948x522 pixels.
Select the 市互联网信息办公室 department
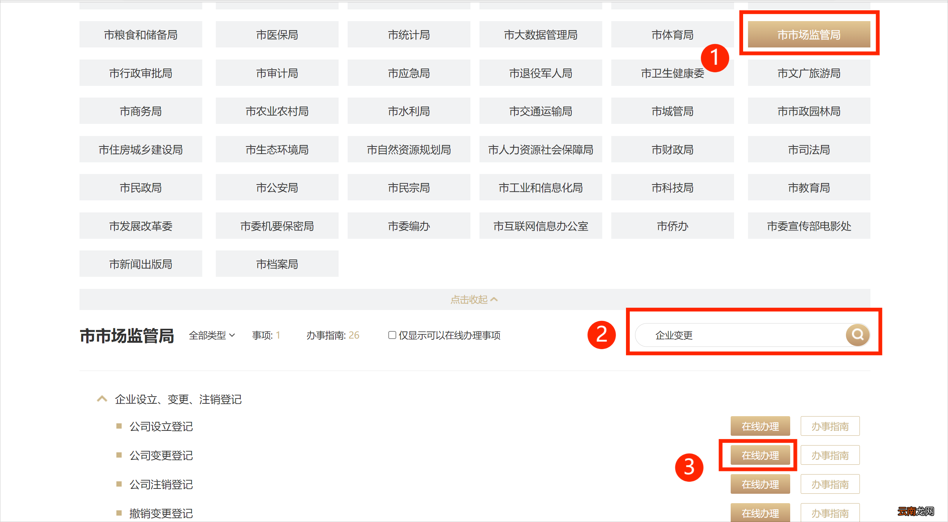click(541, 226)
